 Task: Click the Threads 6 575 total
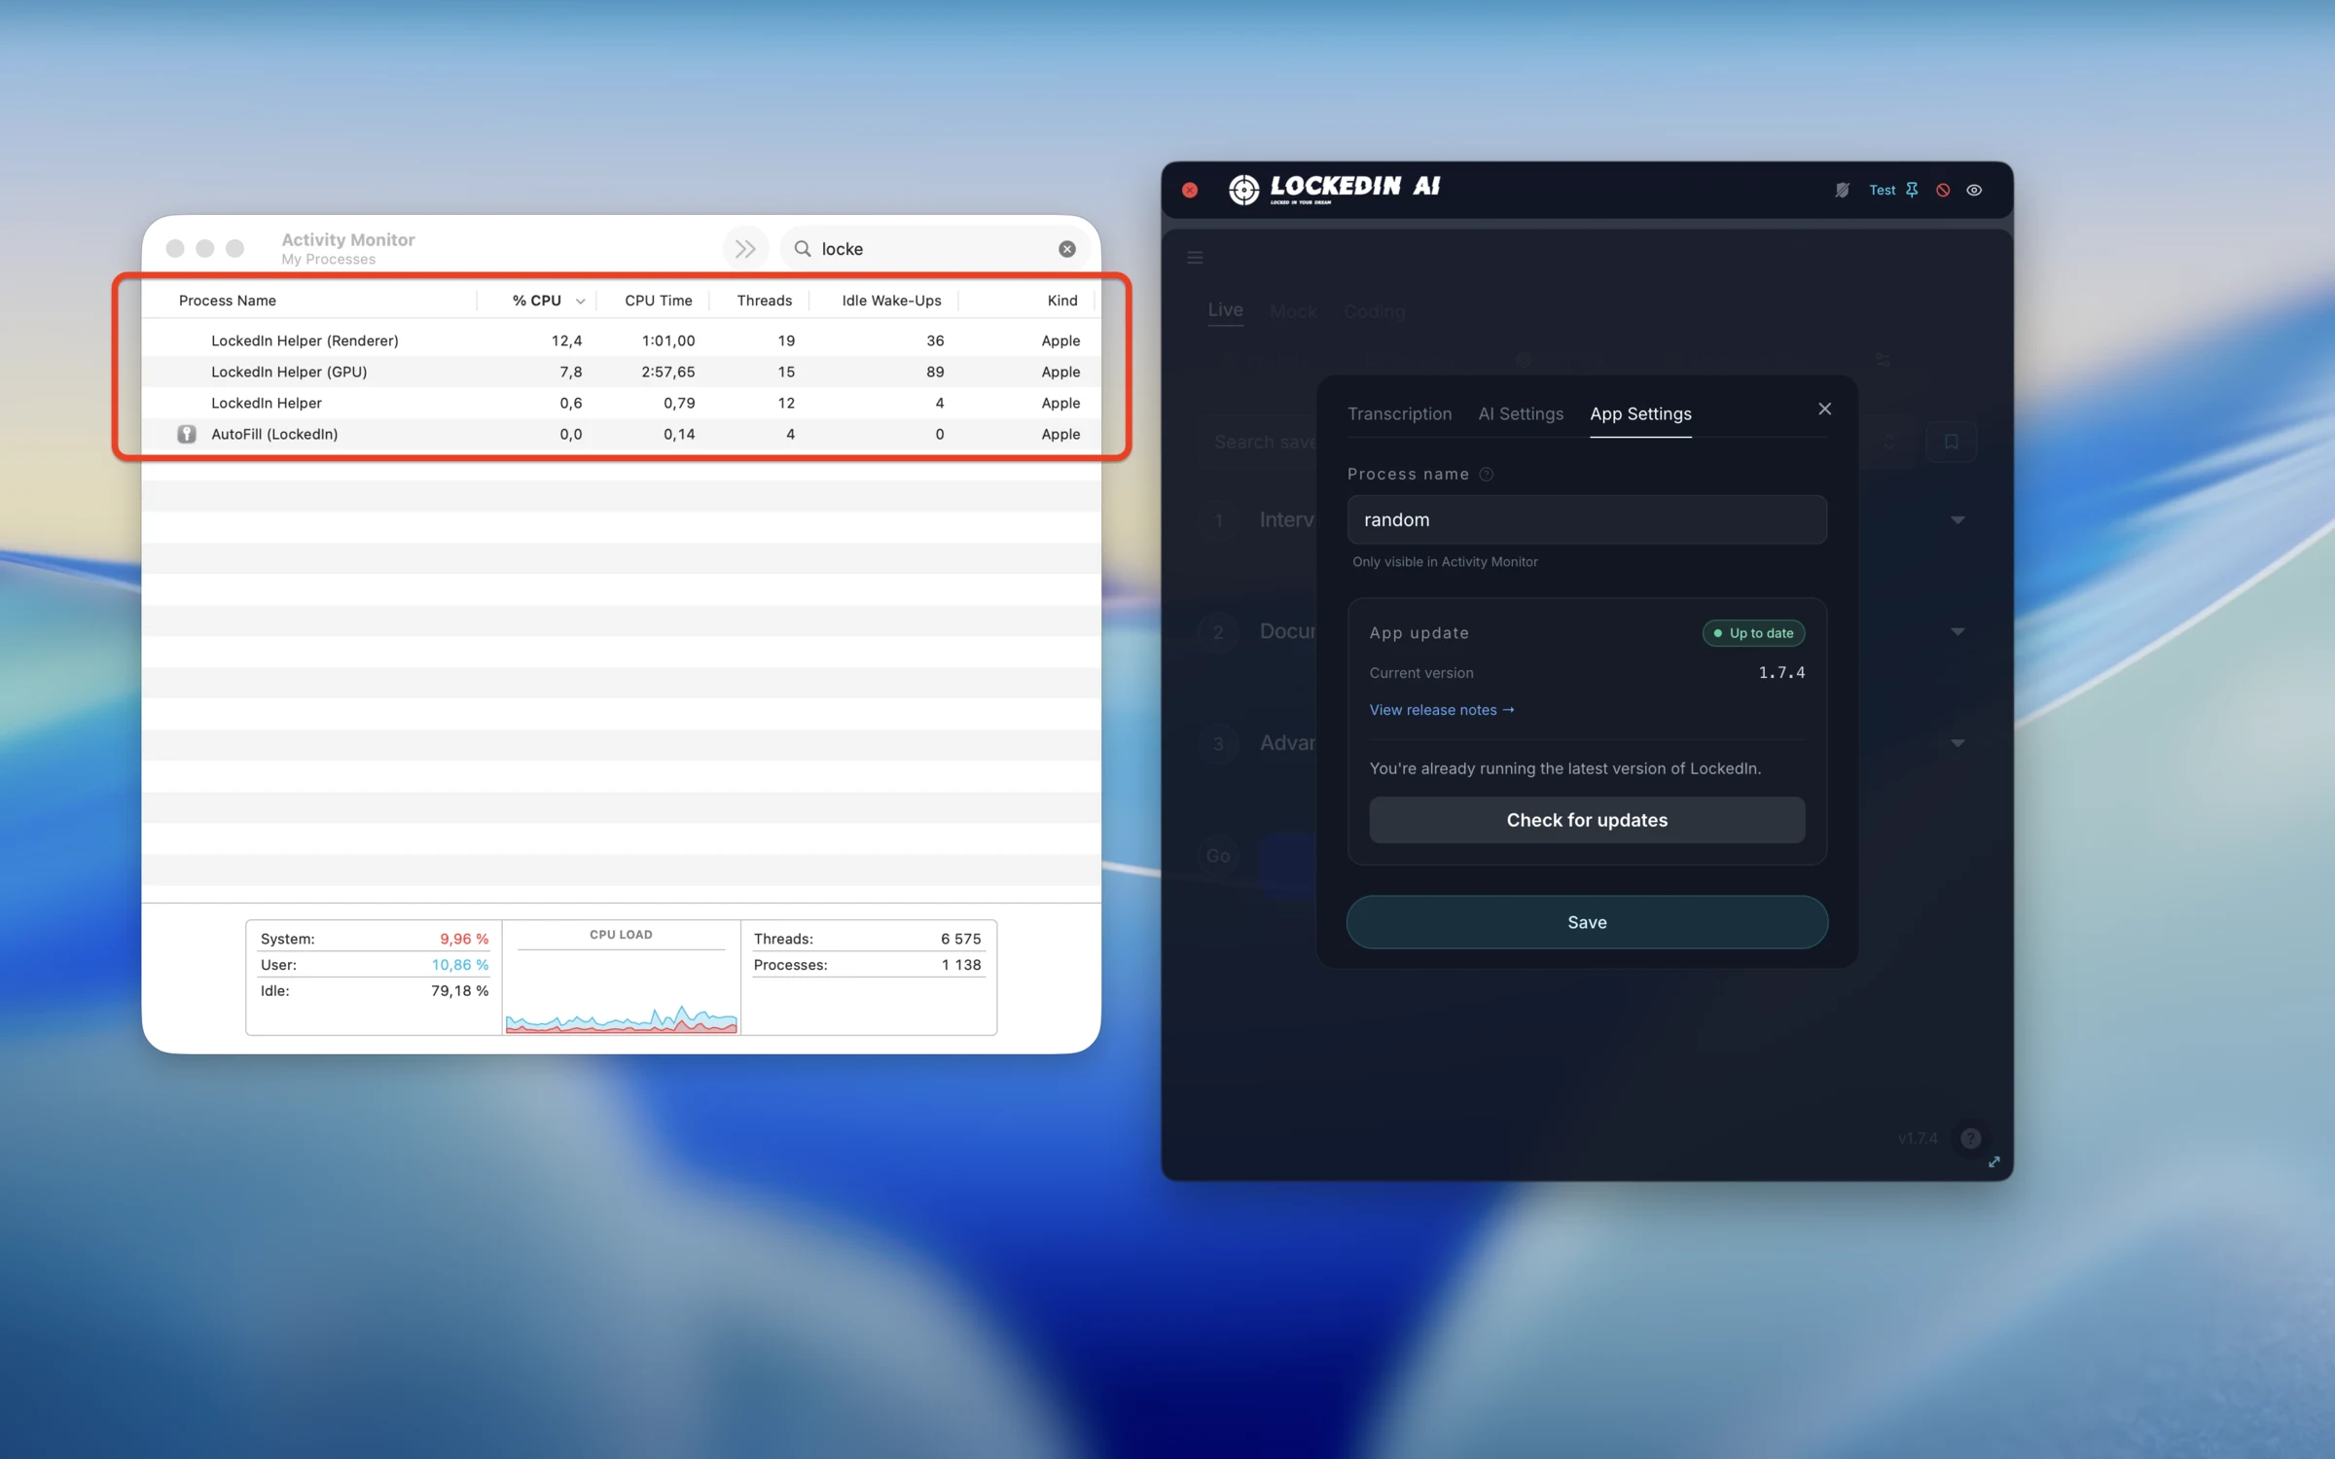click(960, 939)
